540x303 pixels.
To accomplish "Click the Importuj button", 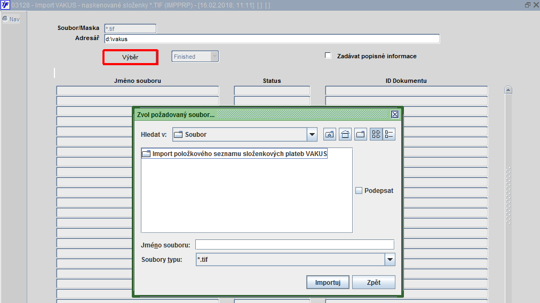I will point(328,282).
